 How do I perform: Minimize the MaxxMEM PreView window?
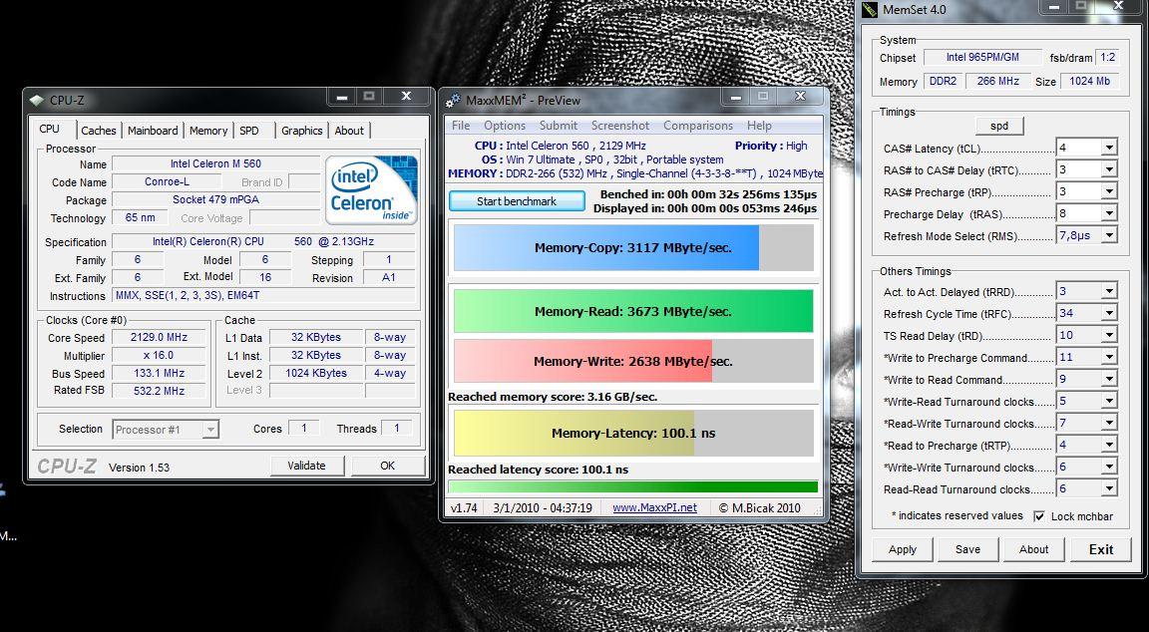736,97
